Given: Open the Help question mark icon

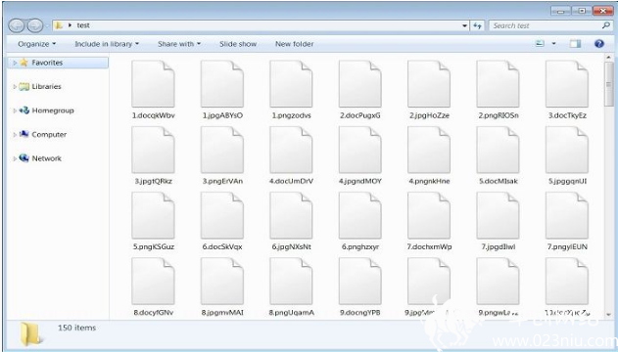Looking at the screenshot, I should 599,44.
